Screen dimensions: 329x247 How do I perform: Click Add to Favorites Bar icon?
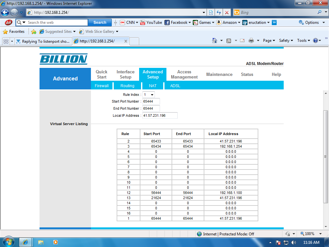click(33, 32)
